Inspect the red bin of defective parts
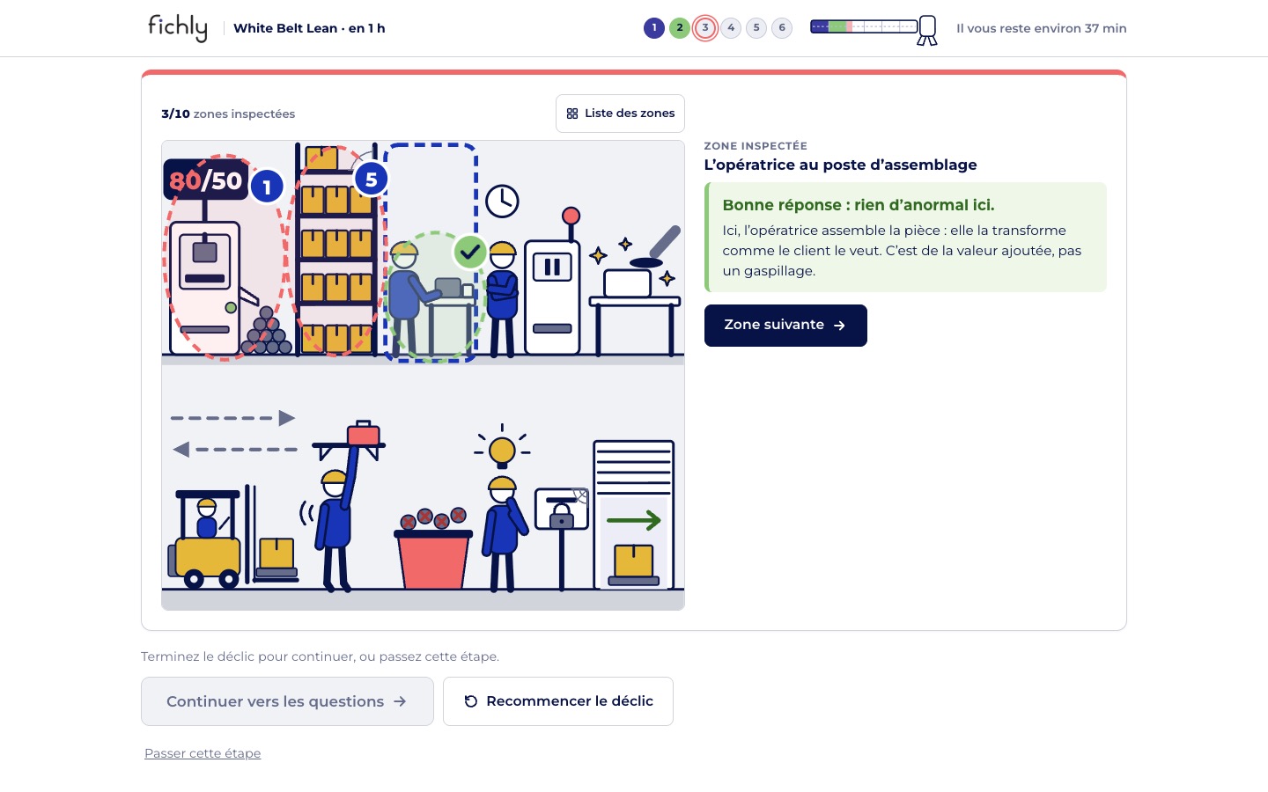The height and width of the screenshot is (792, 1268). click(x=433, y=548)
